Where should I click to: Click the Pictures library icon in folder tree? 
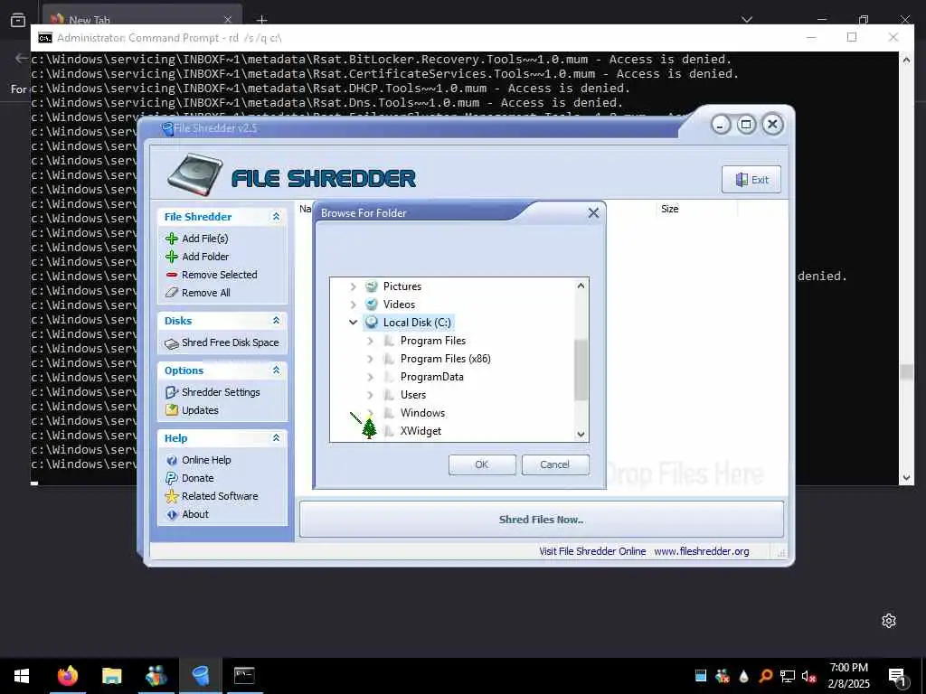(372, 286)
